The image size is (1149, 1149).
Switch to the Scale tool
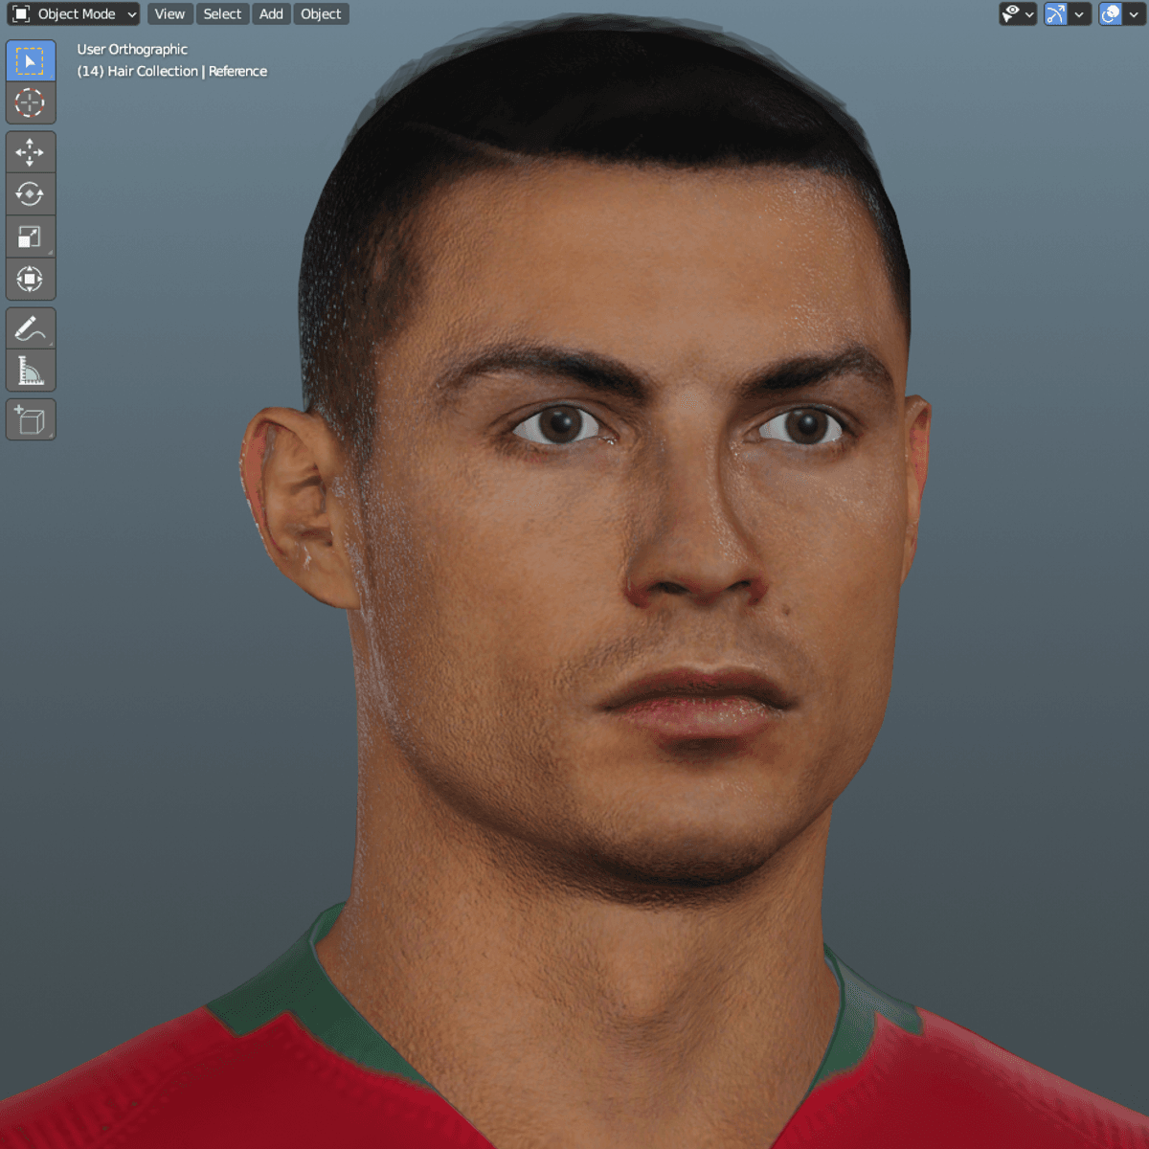click(31, 237)
